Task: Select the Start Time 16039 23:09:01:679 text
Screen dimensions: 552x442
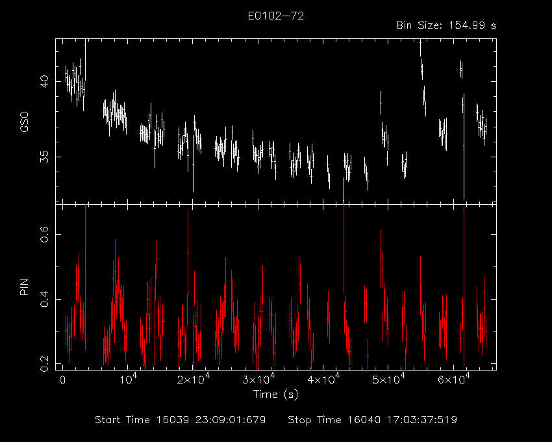Action: point(181,420)
